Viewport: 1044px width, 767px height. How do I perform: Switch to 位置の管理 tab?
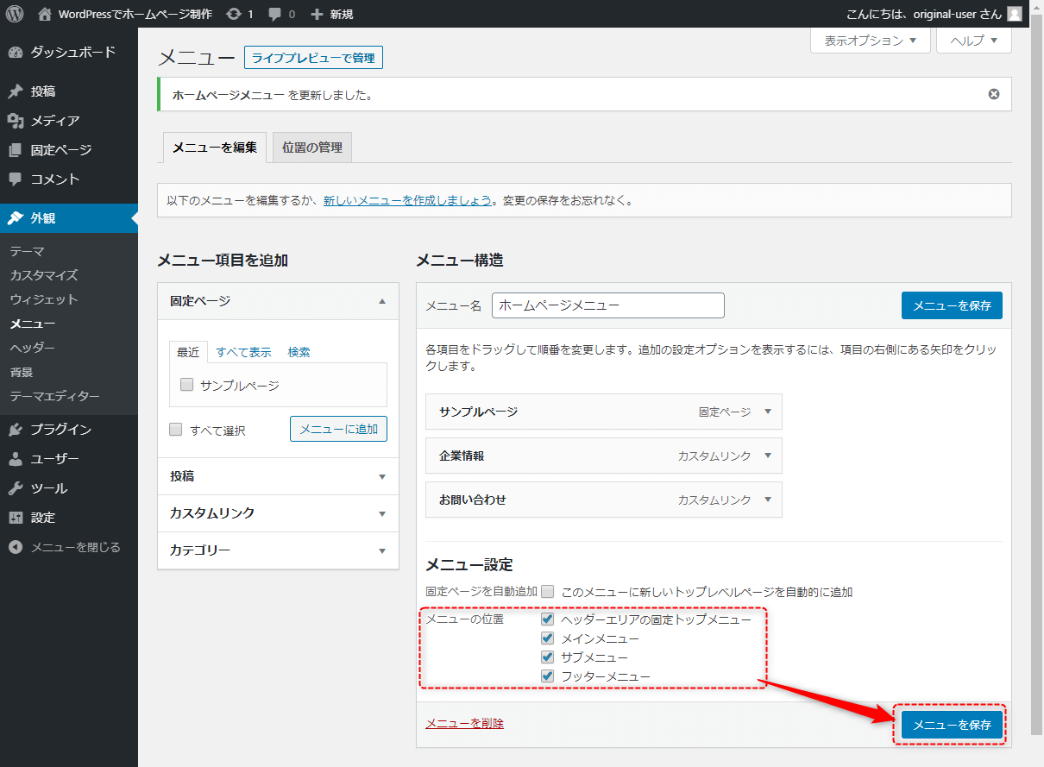(x=312, y=148)
